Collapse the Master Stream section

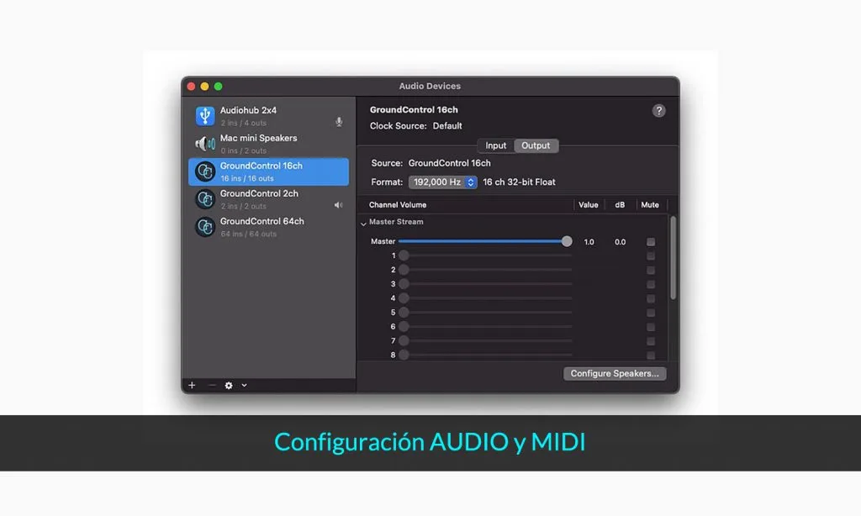click(x=363, y=223)
